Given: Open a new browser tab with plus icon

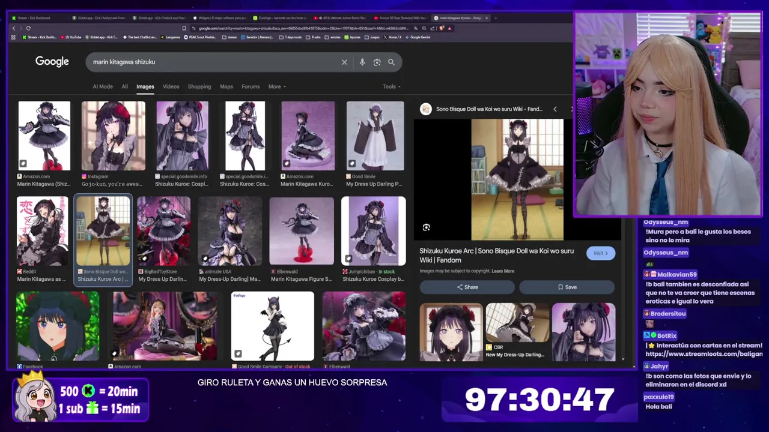Looking at the screenshot, I should 496,18.
